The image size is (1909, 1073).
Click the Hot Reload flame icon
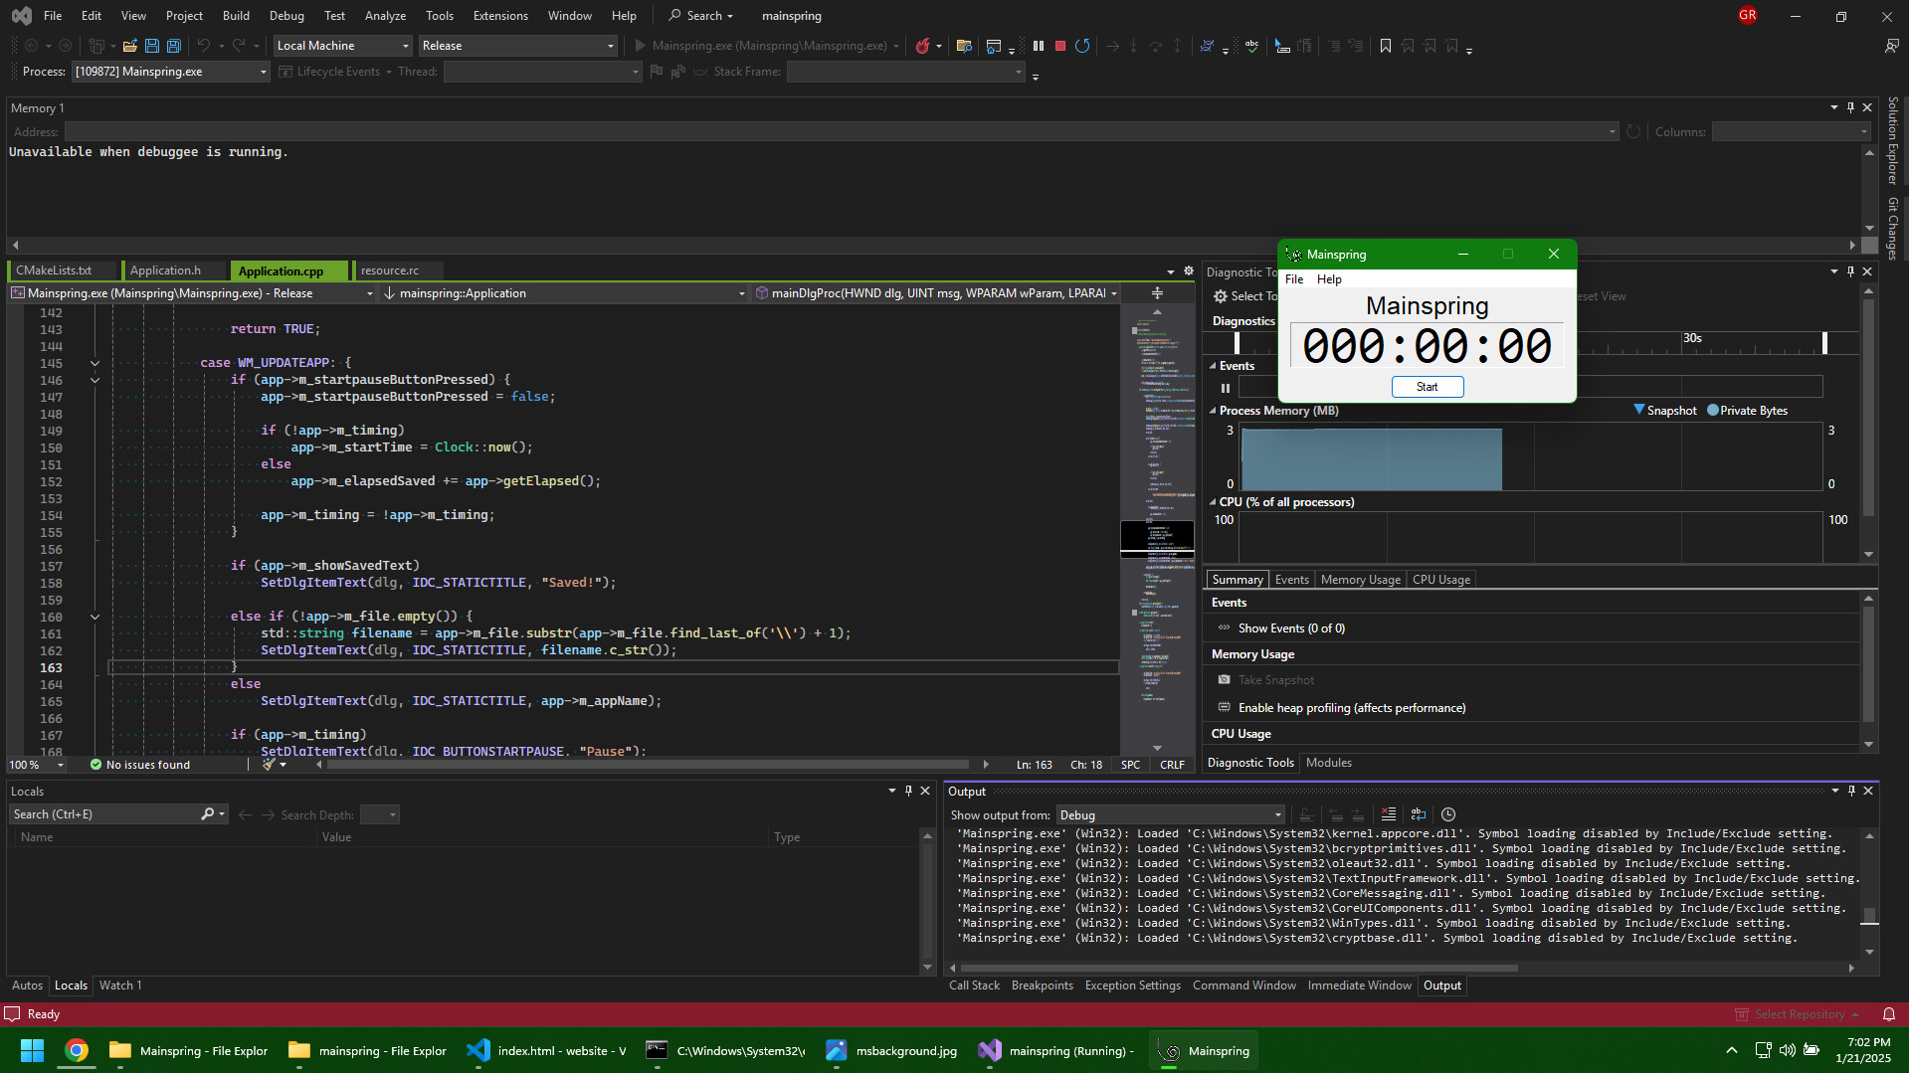(923, 46)
